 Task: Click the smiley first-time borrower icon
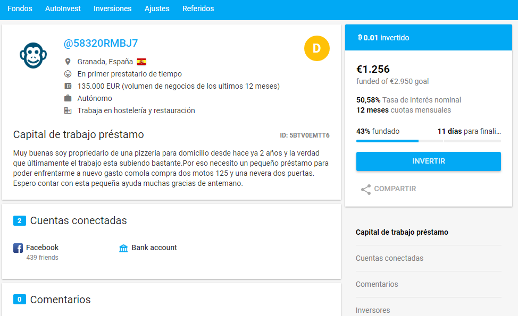67,74
